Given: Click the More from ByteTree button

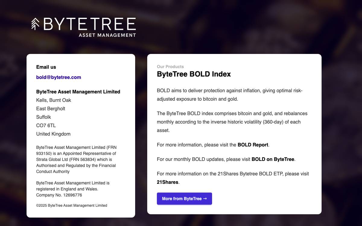Looking at the screenshot, I should [184, 199].
